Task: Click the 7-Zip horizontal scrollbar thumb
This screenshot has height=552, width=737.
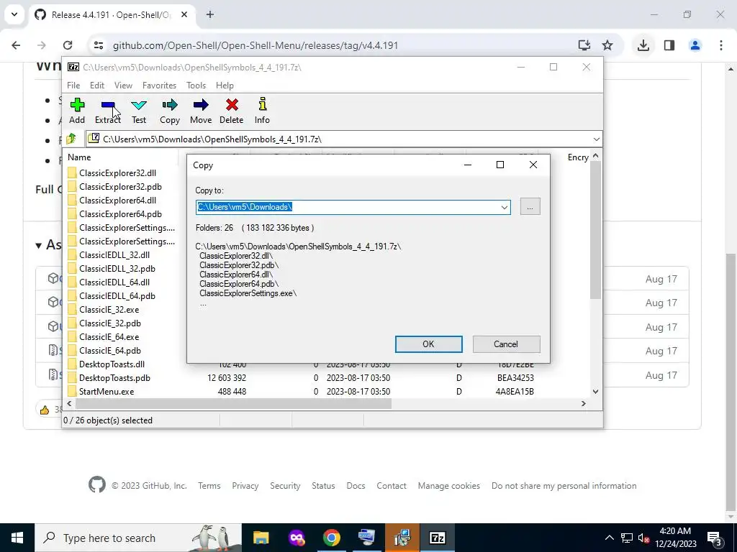Action: [x=233, y=404]
